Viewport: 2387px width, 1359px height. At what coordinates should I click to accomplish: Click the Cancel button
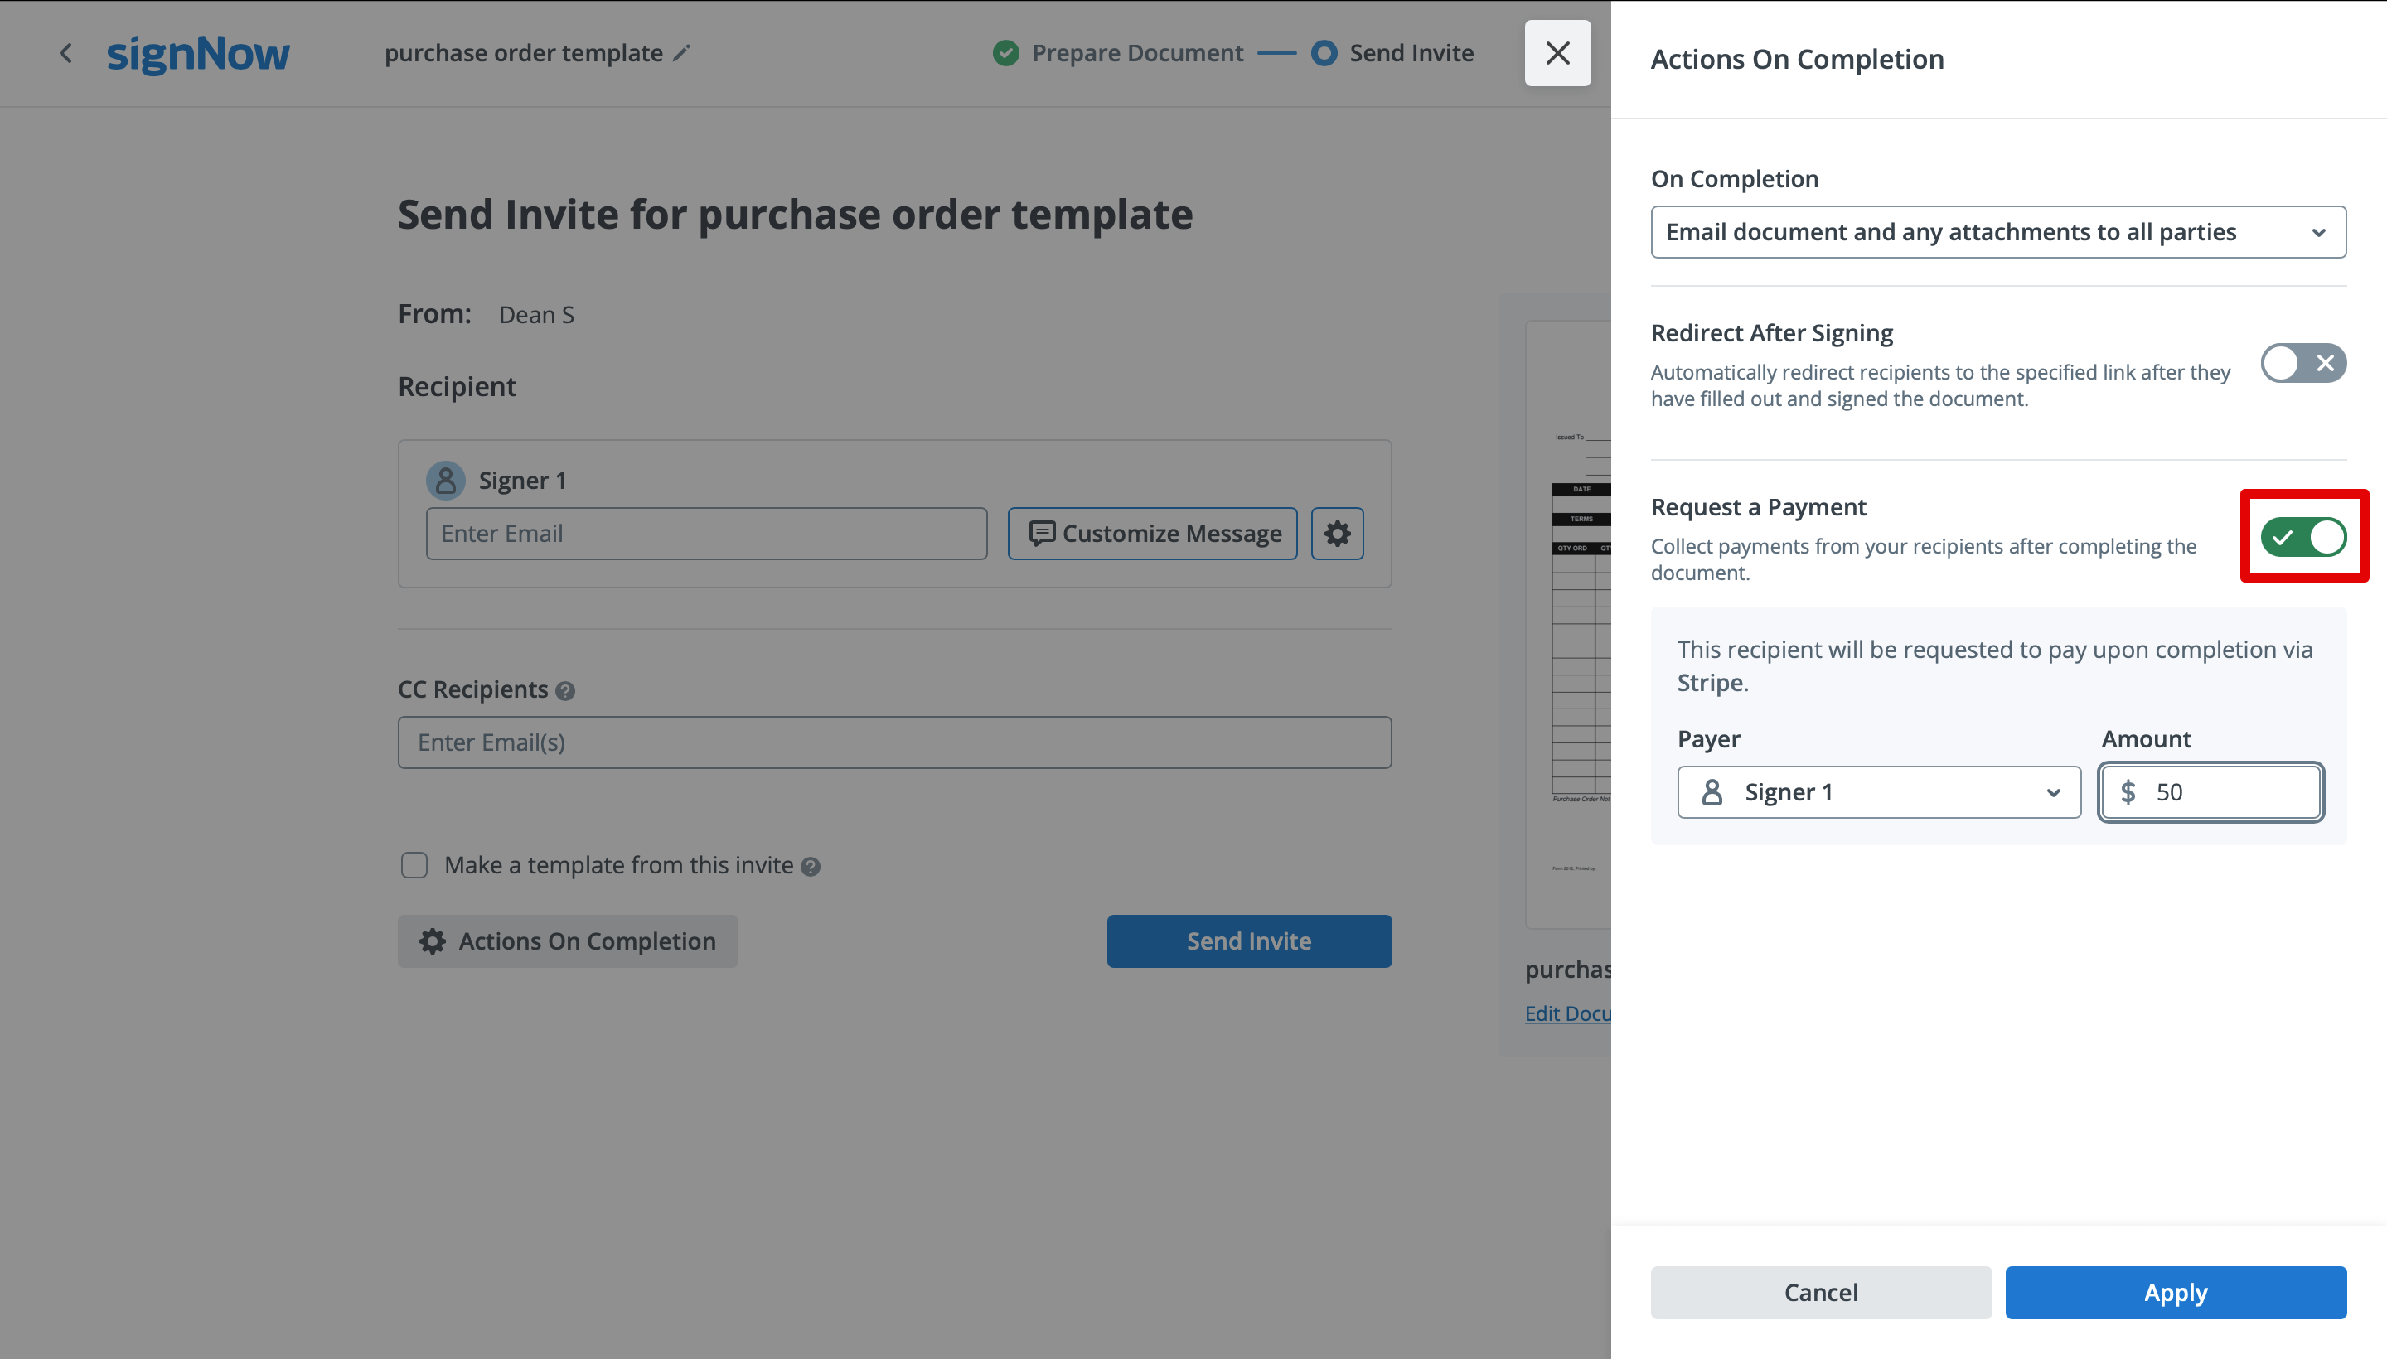1820,1292
